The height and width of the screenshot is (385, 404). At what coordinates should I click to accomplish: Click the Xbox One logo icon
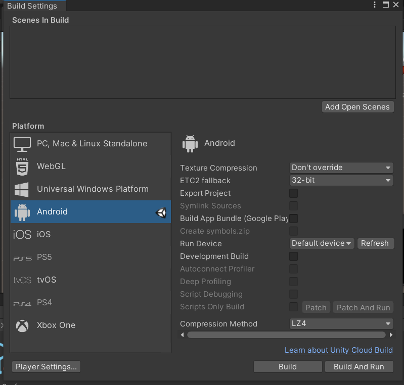(x=22, y=326)
